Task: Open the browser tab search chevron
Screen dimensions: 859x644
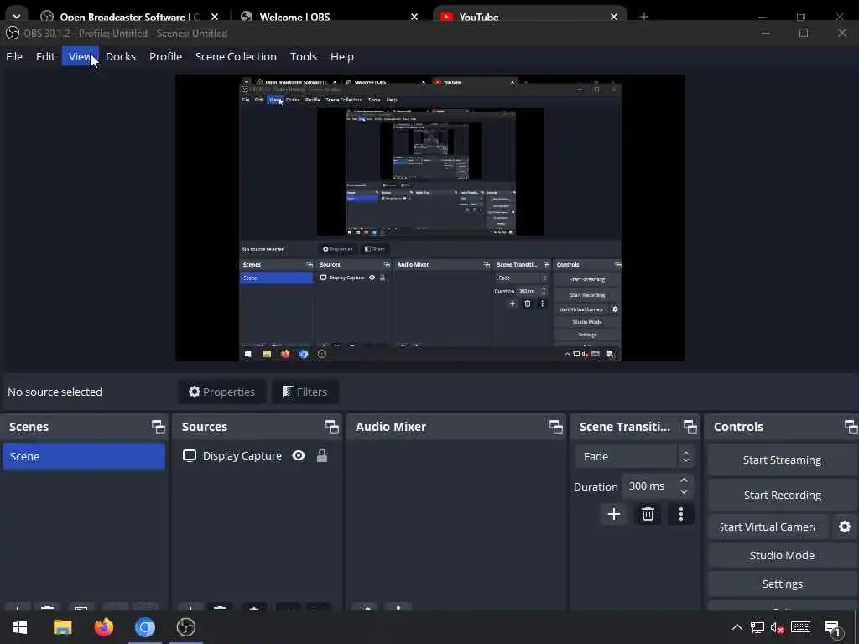Action: tap(17, 17)
